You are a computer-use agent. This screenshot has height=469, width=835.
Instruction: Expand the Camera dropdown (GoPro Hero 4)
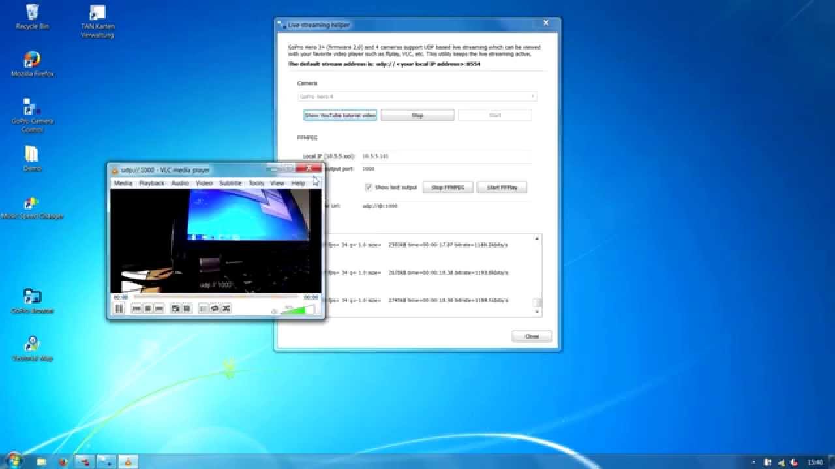click(x=417, y=96)
